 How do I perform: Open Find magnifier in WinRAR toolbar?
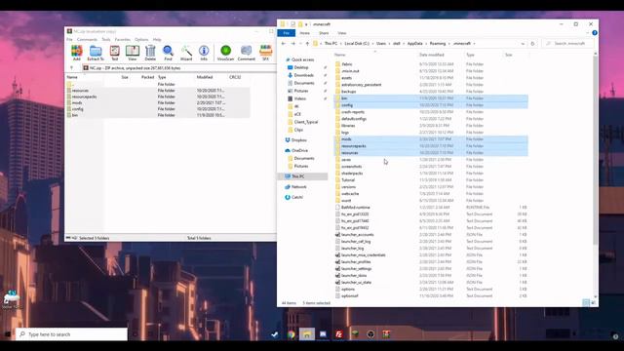(168, 53)
